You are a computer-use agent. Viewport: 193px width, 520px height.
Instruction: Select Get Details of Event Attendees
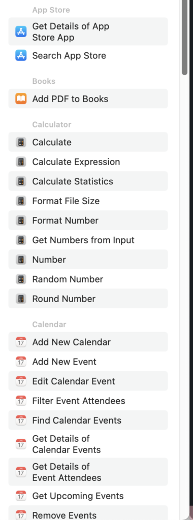88,472
